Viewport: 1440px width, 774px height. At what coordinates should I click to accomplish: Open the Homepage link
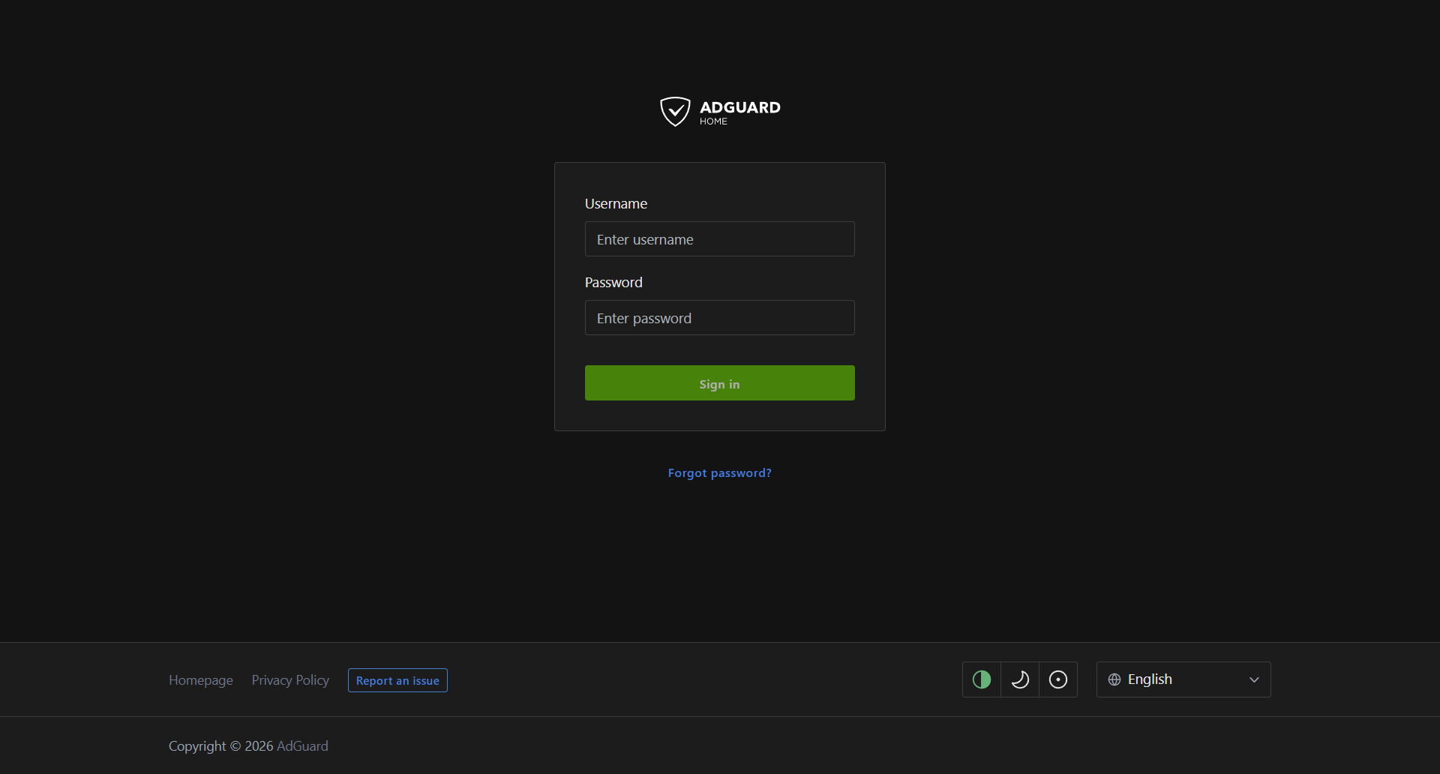point(200,679)
